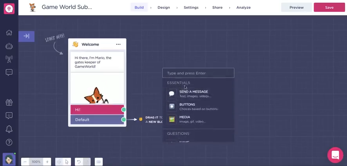Choose Buttons block from menu

click(x=198, y=106)
